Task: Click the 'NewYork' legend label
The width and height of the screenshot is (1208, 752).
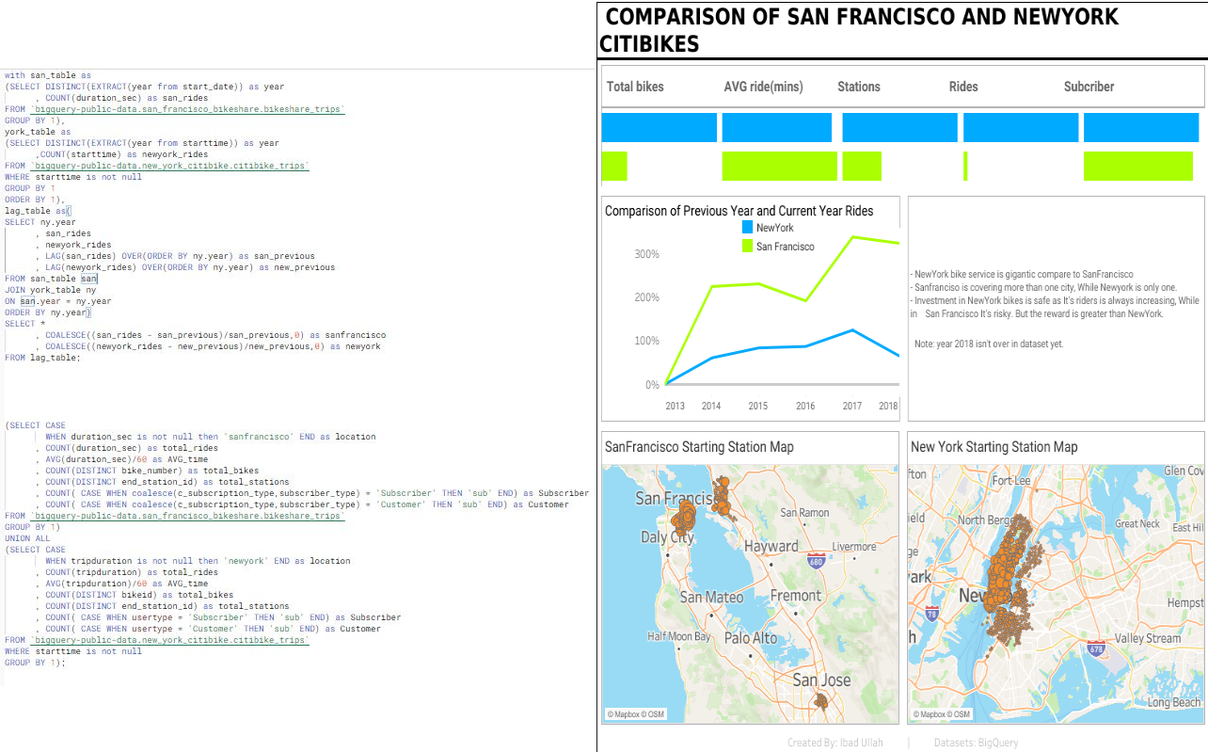Action: (x=775, y=228)
